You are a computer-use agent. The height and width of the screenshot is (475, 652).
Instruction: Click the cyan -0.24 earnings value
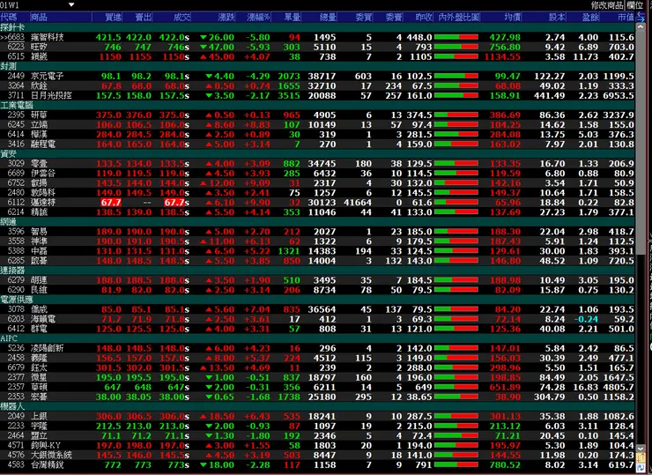586,319
